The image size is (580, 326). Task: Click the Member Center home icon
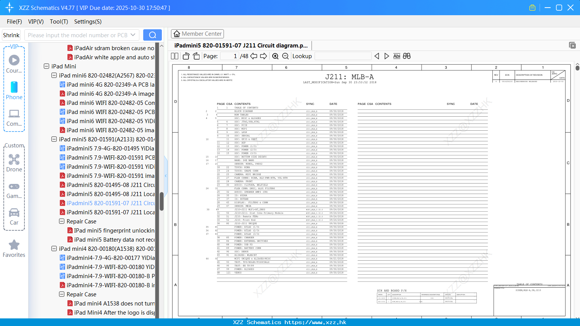pyautogui.click(x=177, y=34)
